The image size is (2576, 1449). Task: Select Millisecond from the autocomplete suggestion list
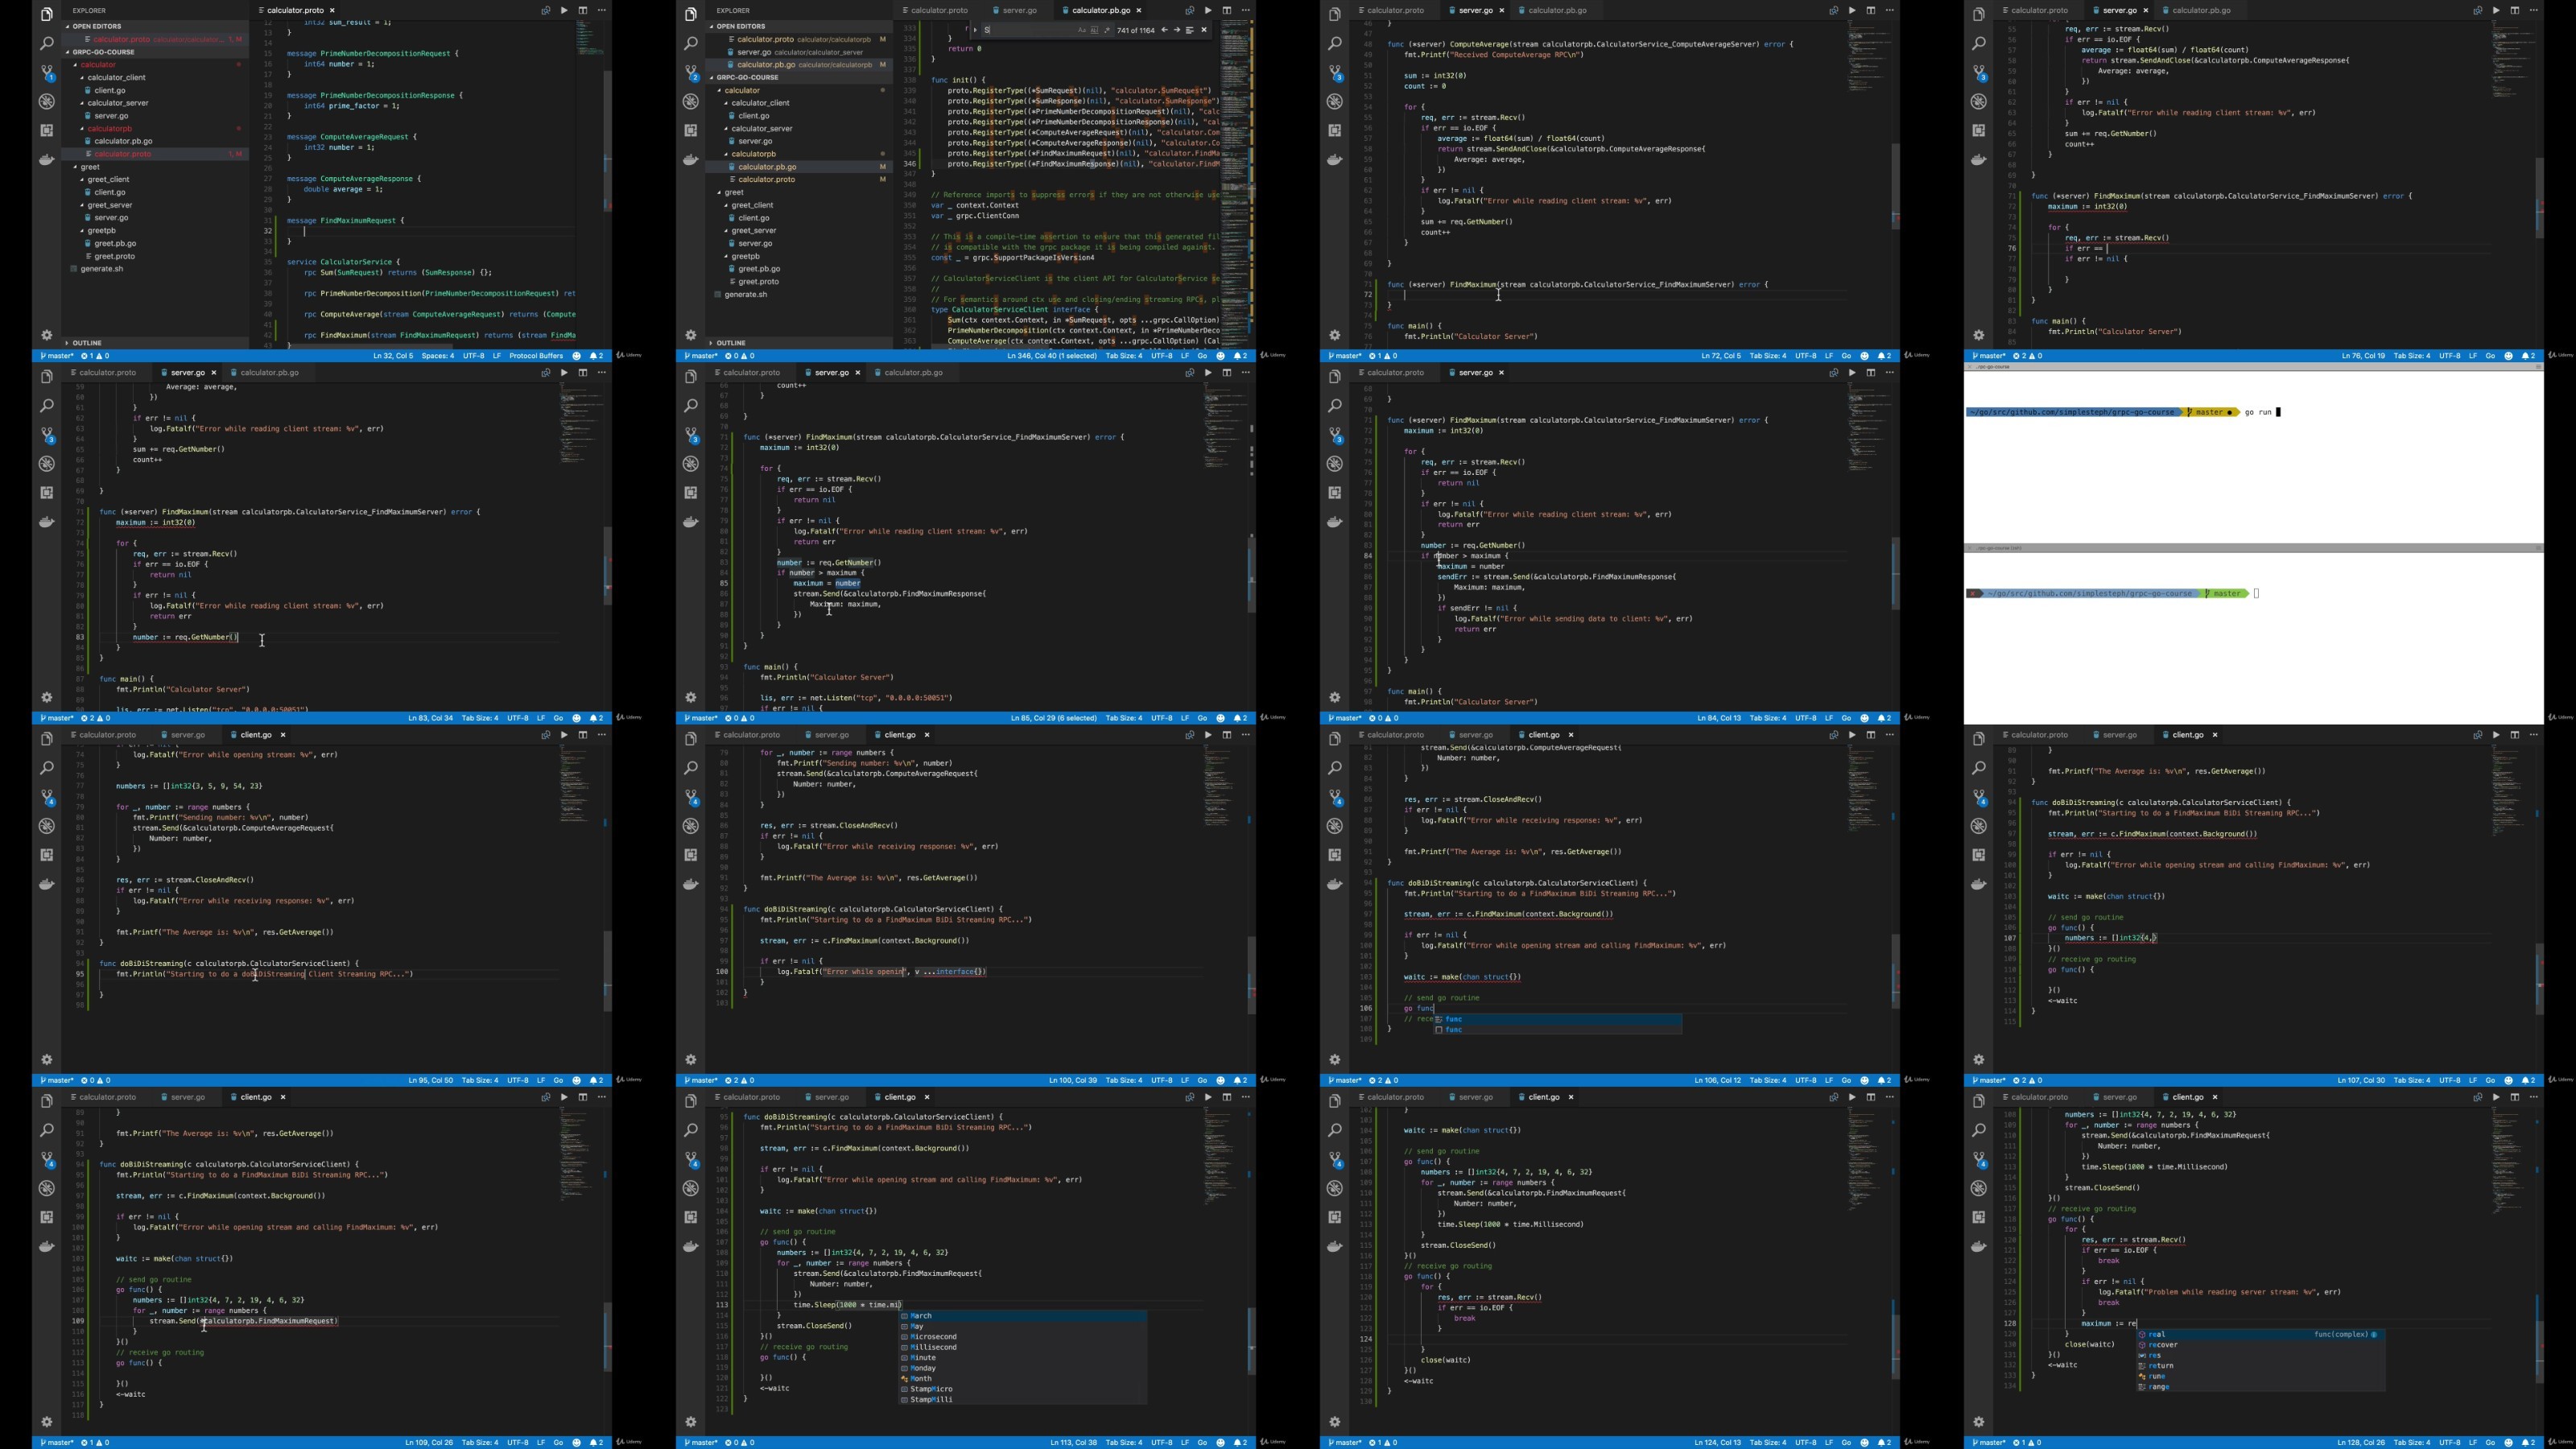(933, 1347)
